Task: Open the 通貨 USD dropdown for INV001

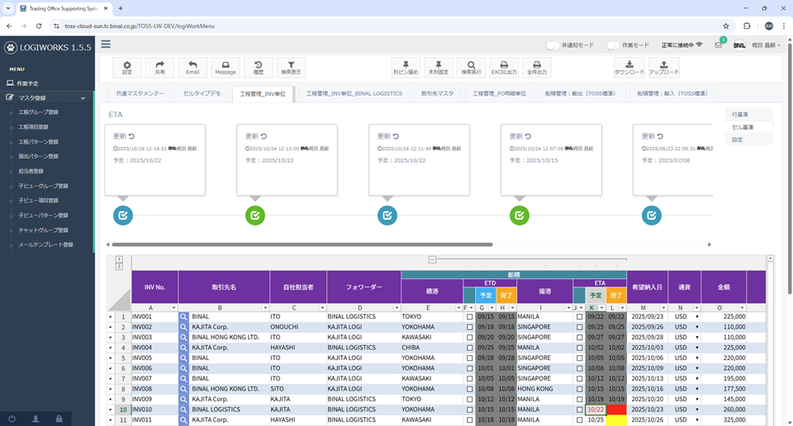Action: [x=696, y=316]
